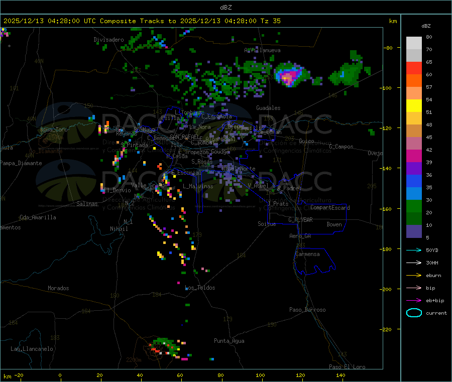Click the 'Lag.Llancanelo' map label
Viewport: 452px width, 382px height.
tap(32, 349)
